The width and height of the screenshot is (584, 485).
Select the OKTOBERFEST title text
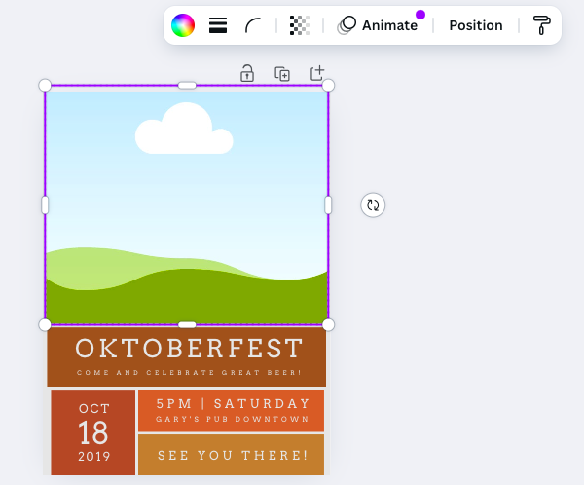point(189,349)
